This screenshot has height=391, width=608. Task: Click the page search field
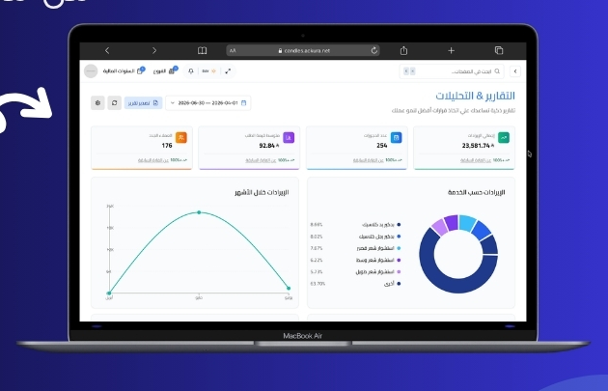coord(452,71)
